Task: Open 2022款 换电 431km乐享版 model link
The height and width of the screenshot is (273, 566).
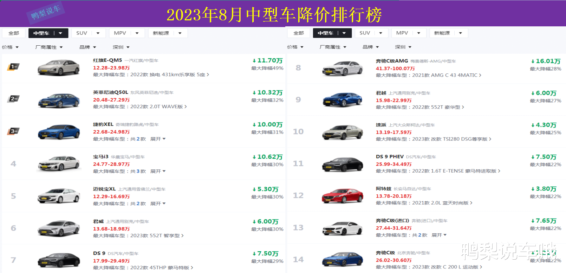Action: (170, 74)
